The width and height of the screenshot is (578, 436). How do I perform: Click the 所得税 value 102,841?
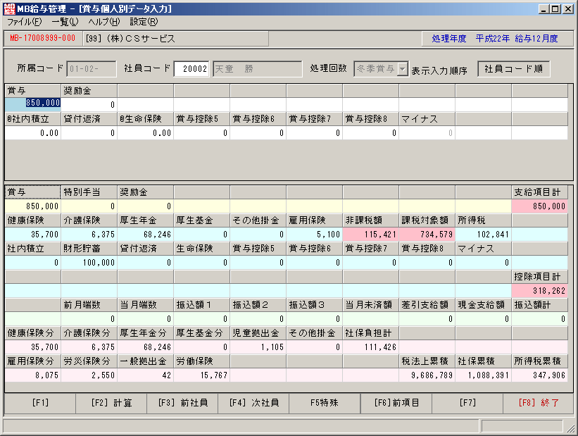(483, 235)
